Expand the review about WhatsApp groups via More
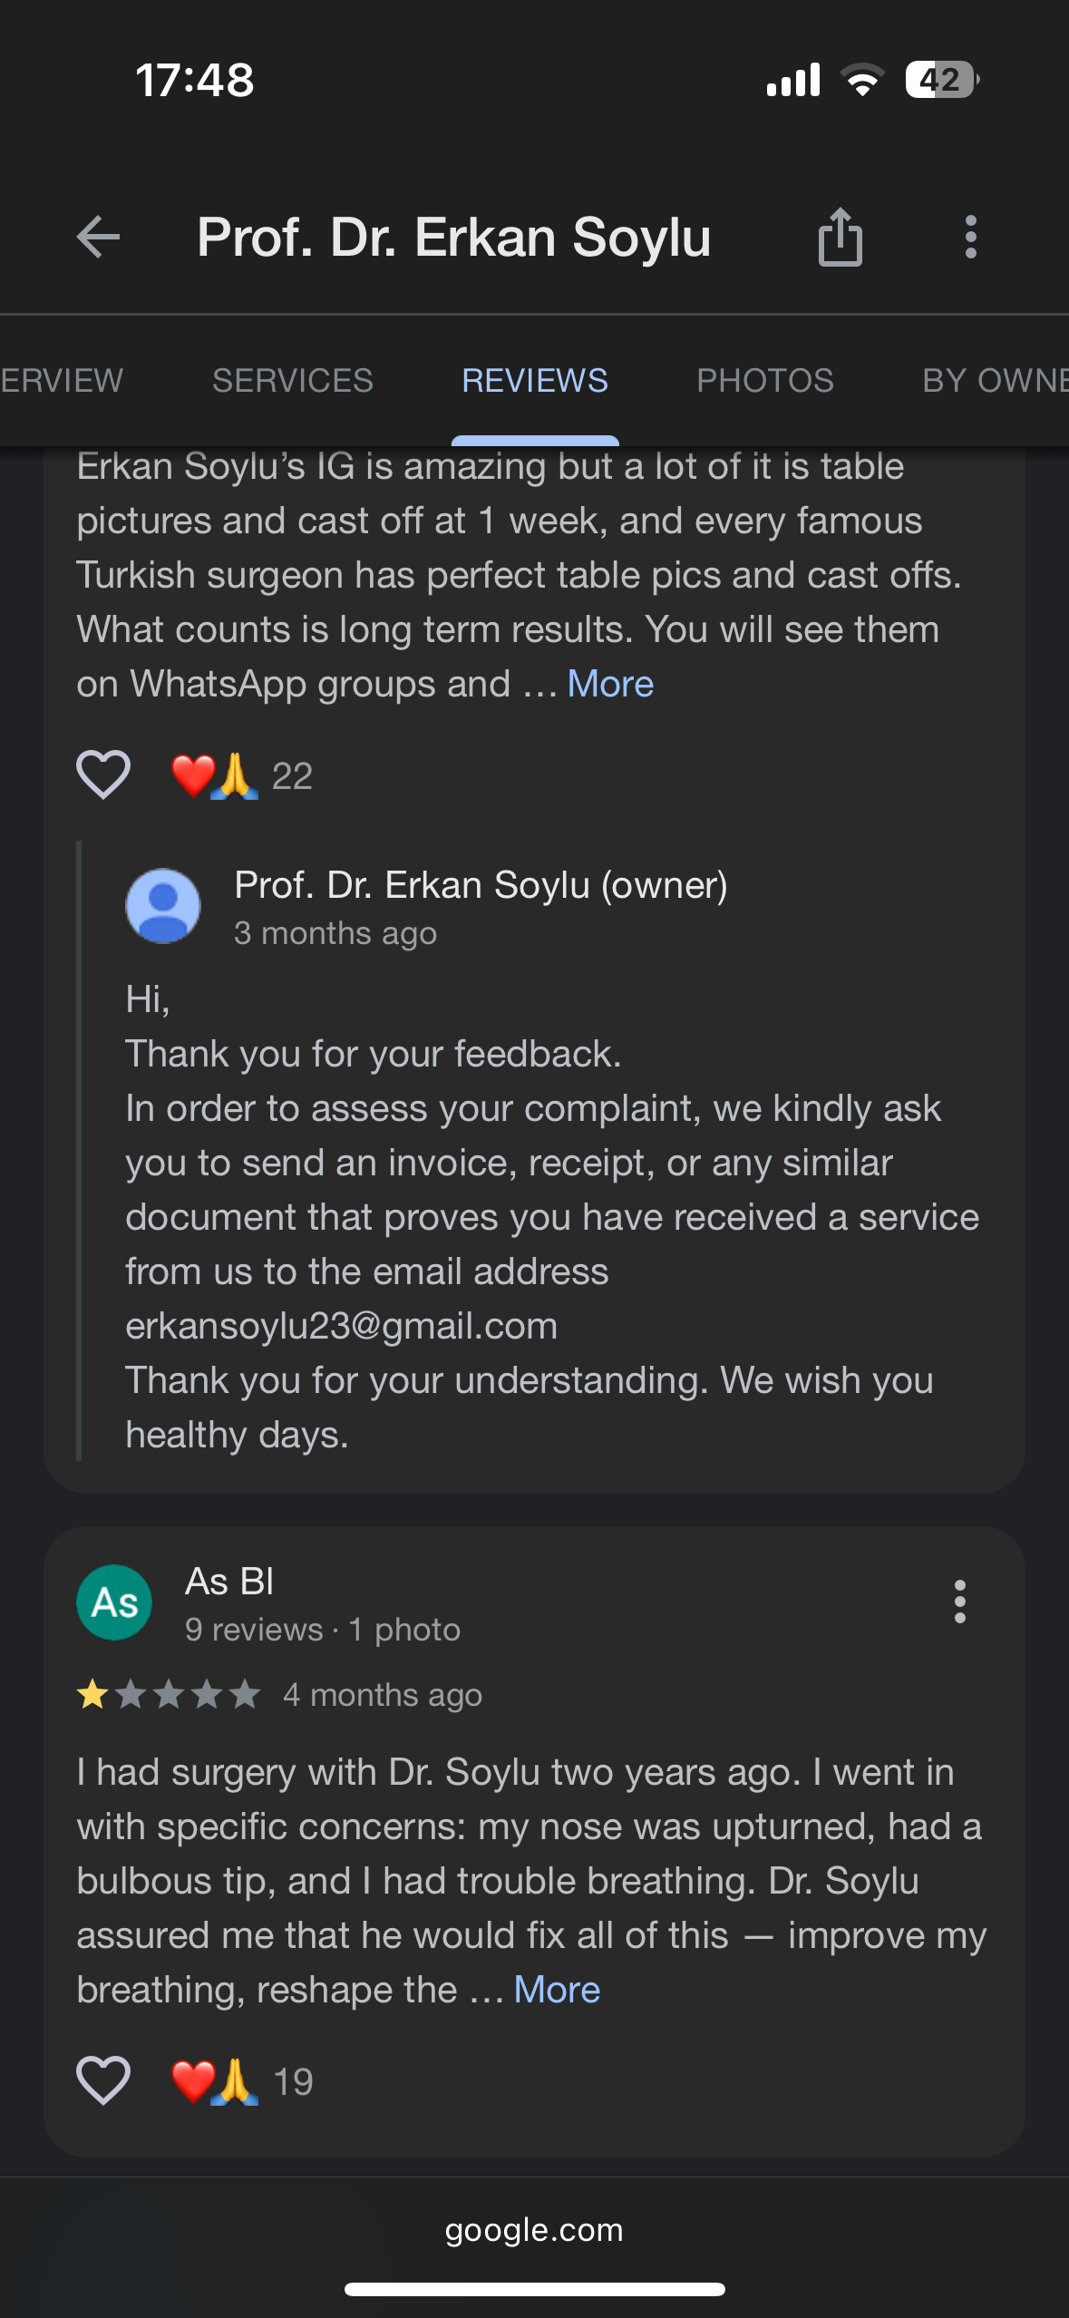Image resolution: width=1069 pixels, height=2318 pixels. coord(610,685)
